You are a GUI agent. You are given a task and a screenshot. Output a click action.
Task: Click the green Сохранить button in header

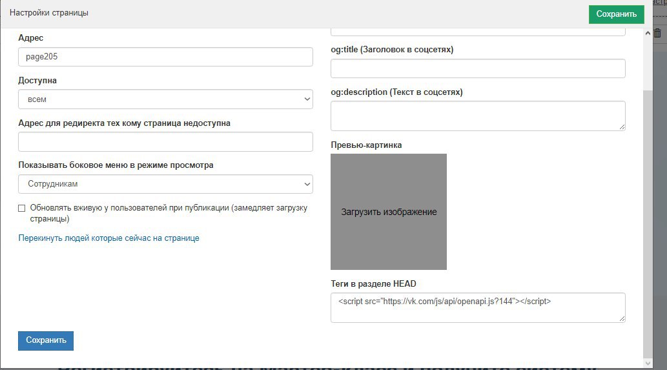click(x=617, y=14)
